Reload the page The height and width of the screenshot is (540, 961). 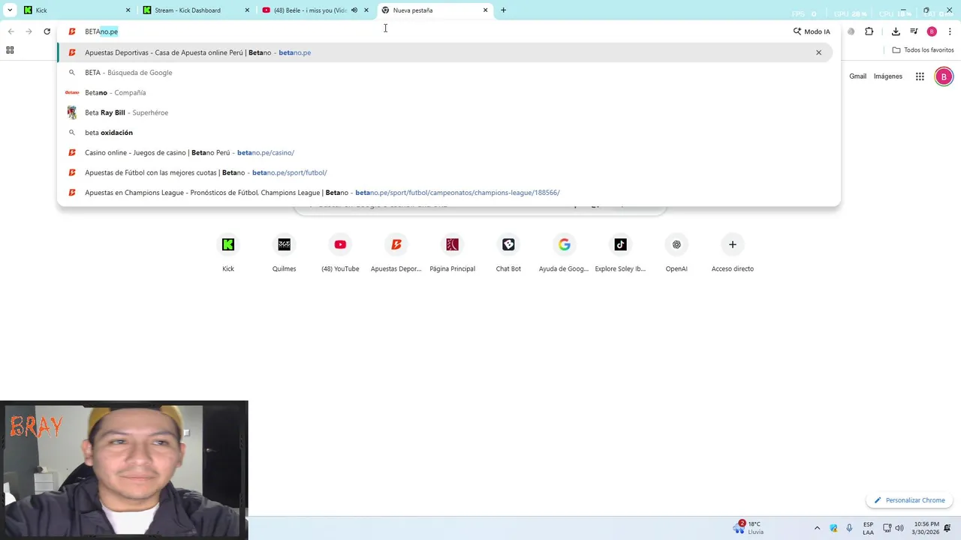click(x=47, y=31)
